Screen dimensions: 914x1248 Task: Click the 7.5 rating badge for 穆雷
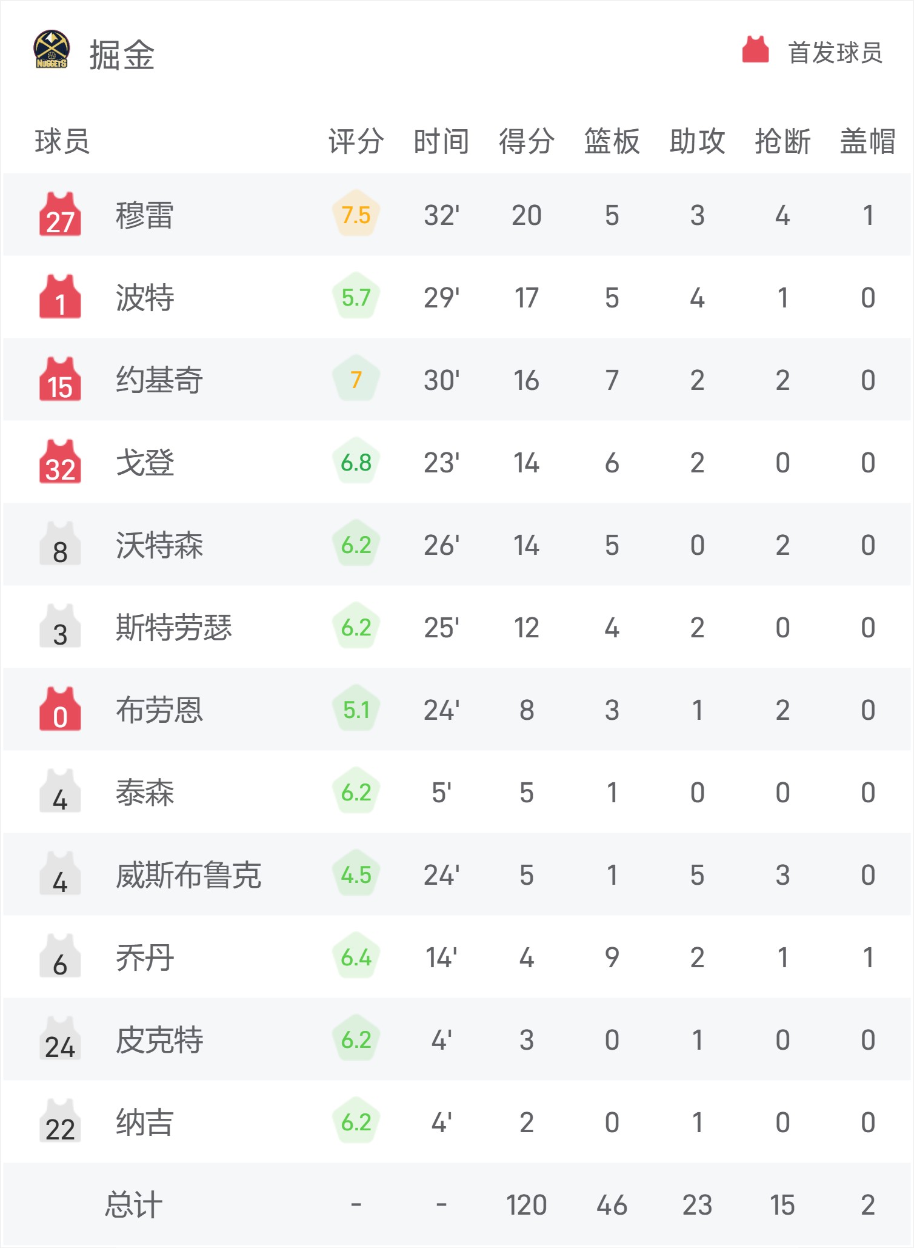[356, 215]
